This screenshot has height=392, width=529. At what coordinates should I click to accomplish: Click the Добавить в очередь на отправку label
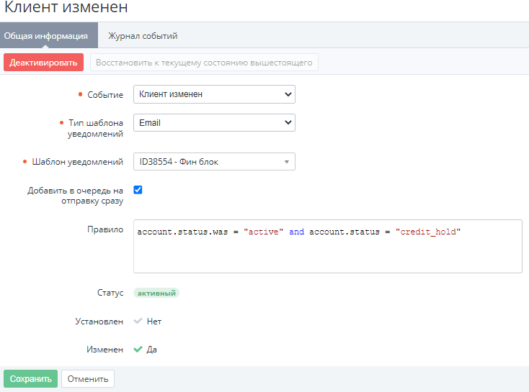[76, 196]
